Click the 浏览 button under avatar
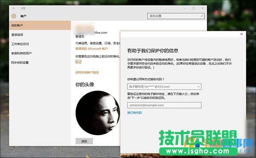 (84, 141)
